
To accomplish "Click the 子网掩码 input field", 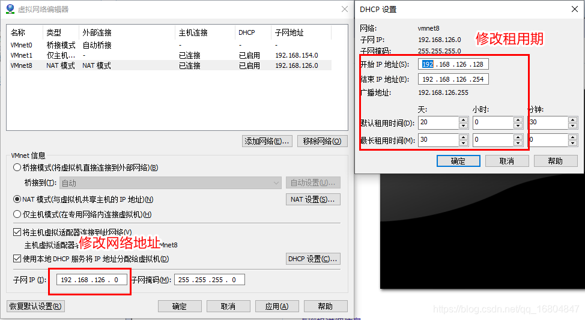I will [209, 280].
